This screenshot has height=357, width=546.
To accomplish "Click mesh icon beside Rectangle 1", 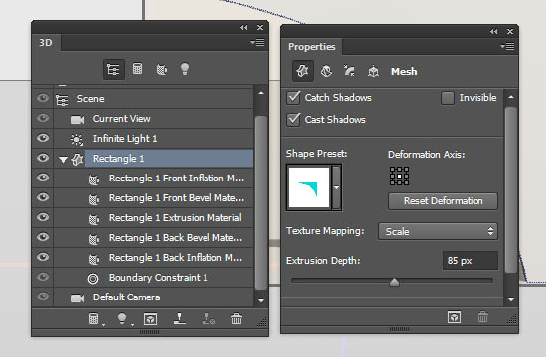I will pyautogui.click(x=77, y=160).
